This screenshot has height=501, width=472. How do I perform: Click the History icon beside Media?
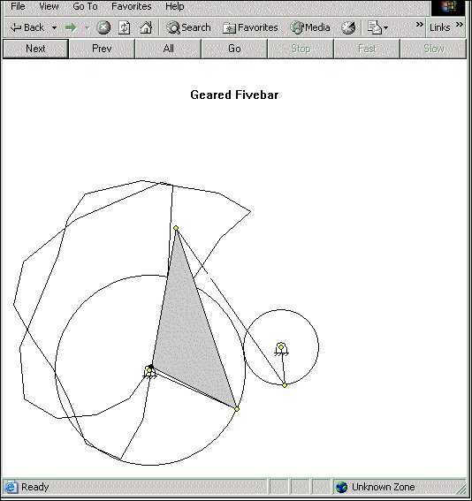pos(348,27)
